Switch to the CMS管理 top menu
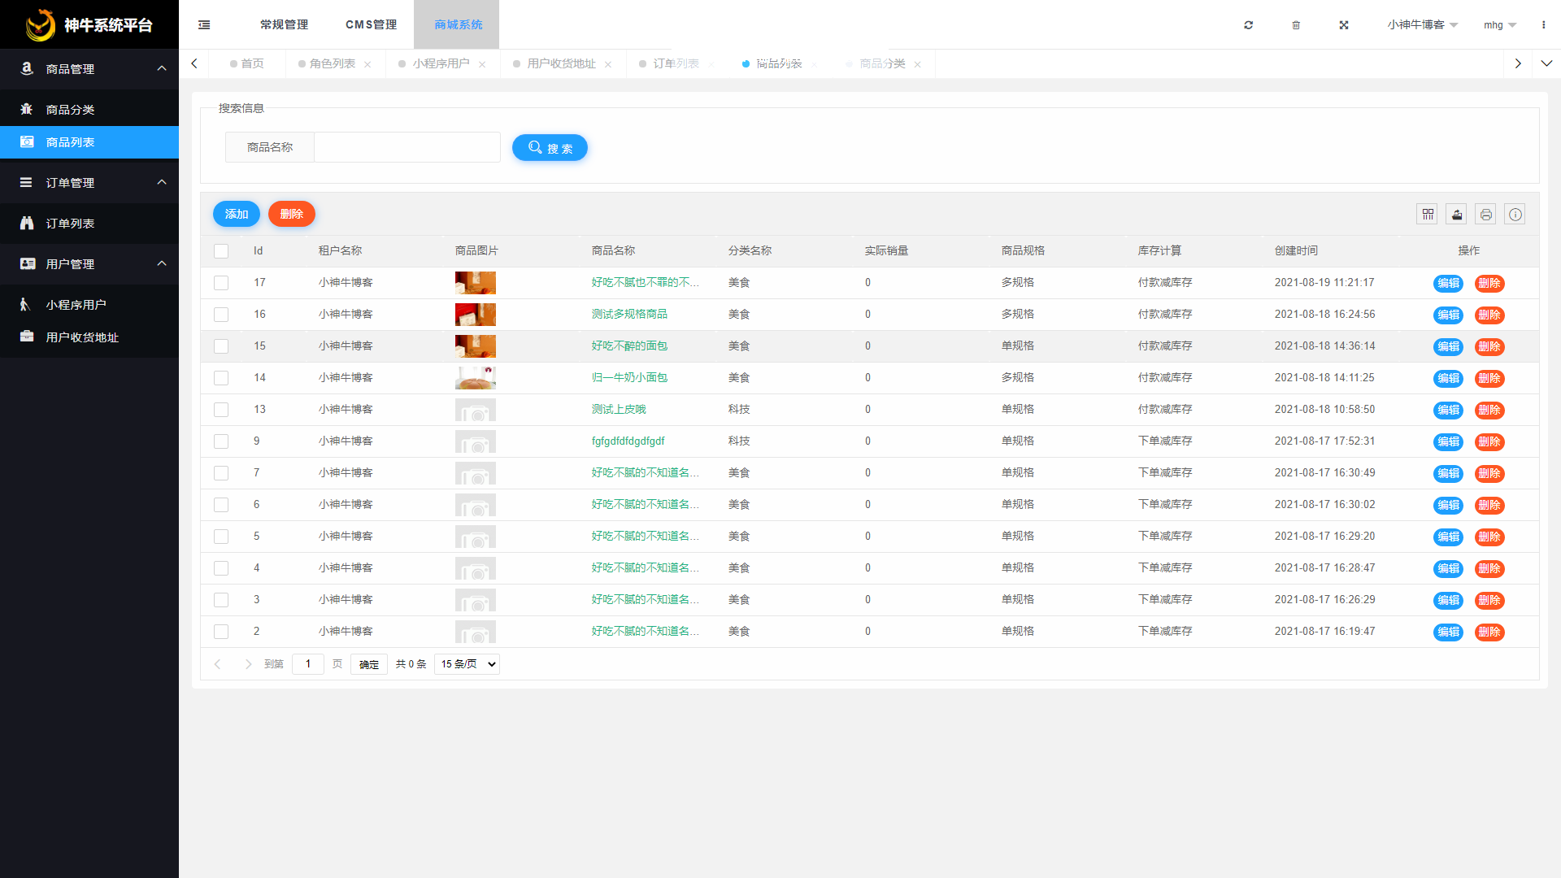Screen dimensions: 1561x878 [372, 25]
